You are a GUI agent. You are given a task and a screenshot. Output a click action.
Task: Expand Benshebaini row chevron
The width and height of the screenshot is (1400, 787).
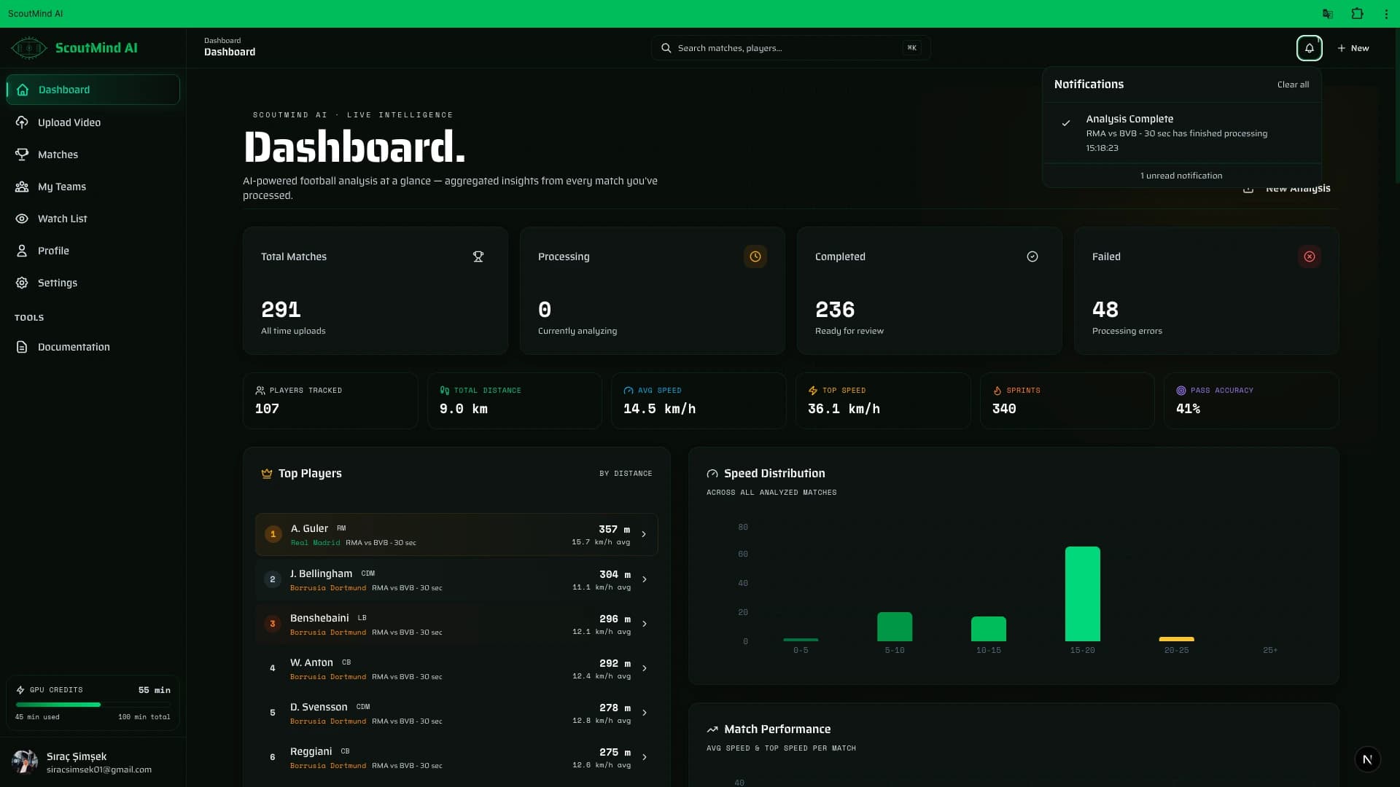pyautogui.click(x=644, y=624)
